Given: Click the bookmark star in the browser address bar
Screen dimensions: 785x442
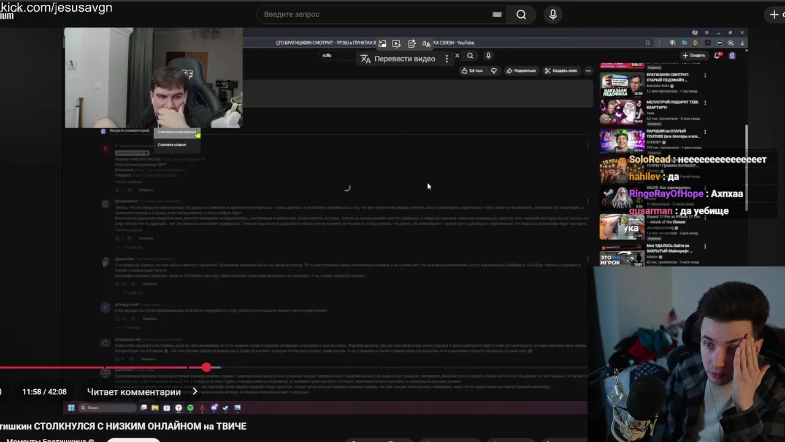Looking at the screenshot, I should (648, 43).
